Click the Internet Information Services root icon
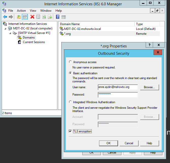Viewport: 170px width, 163px height. coord(5,24)
